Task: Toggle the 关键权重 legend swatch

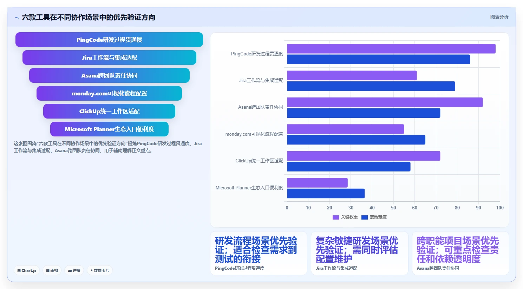Action: (x=335, y=217)
